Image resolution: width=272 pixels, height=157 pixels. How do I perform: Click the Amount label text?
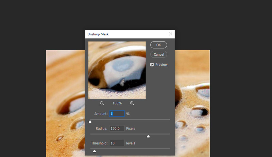point(101,114)
